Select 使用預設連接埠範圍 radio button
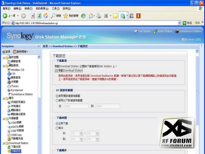This screenshot has width=205, height=154. tap(57, 96)
